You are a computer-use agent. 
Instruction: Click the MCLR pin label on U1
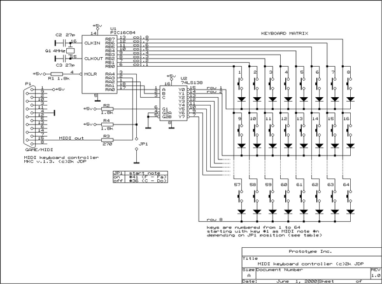point(90,74)
